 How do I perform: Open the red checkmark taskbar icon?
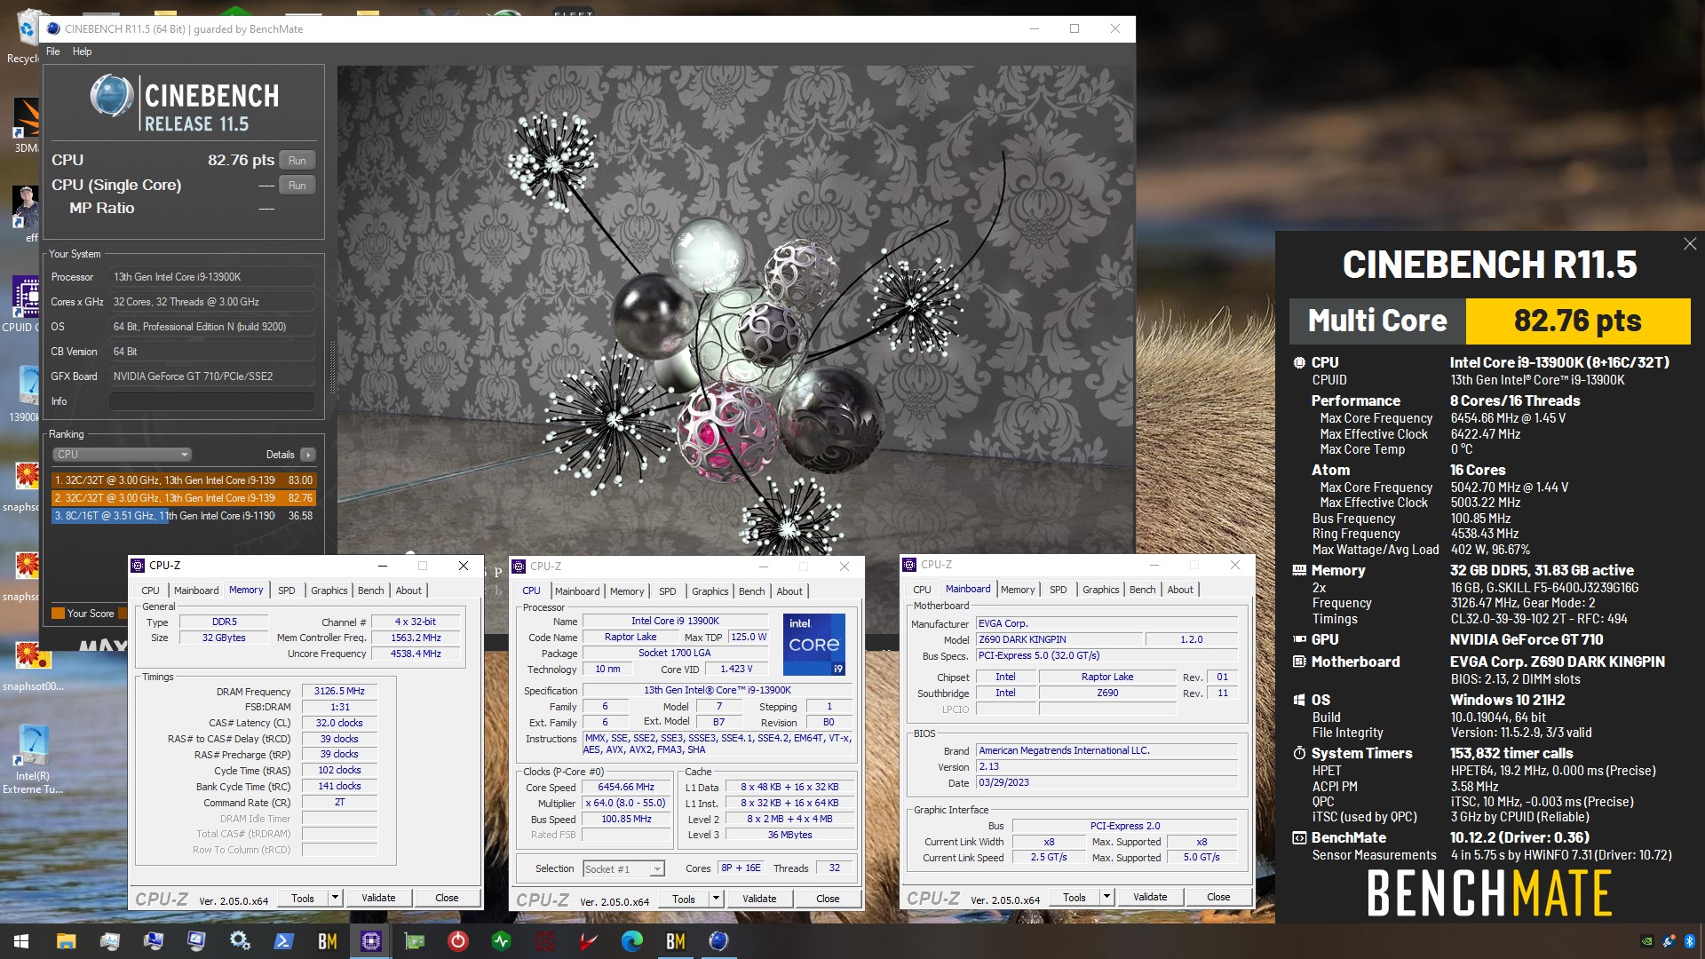click(x=588, y=941)
